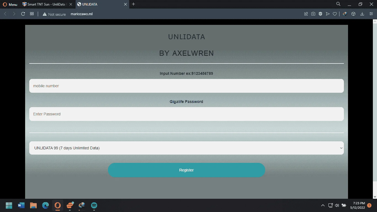Open the orange striped app in taskbar
This screenshot has height=212, width=377.
click(x=70, y=205)
